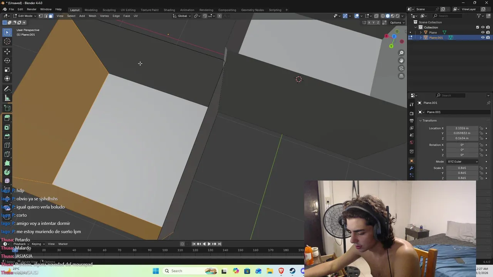
Task: Open the Render properties tab
Action: [411, 113]
